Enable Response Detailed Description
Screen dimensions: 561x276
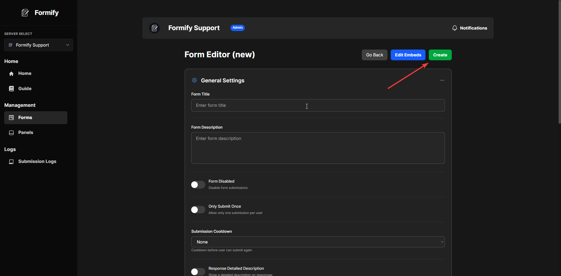[198, 272]
